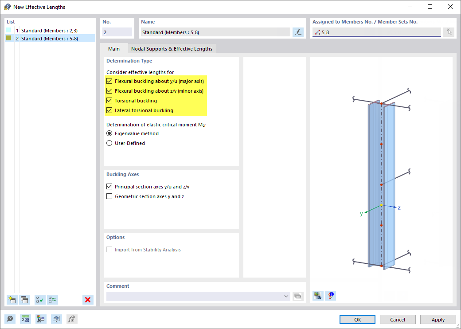Screen dimensions: 461x329
Task: Confirm the dialog with OK
Action: pyautogui.click(x=357, y=319)
